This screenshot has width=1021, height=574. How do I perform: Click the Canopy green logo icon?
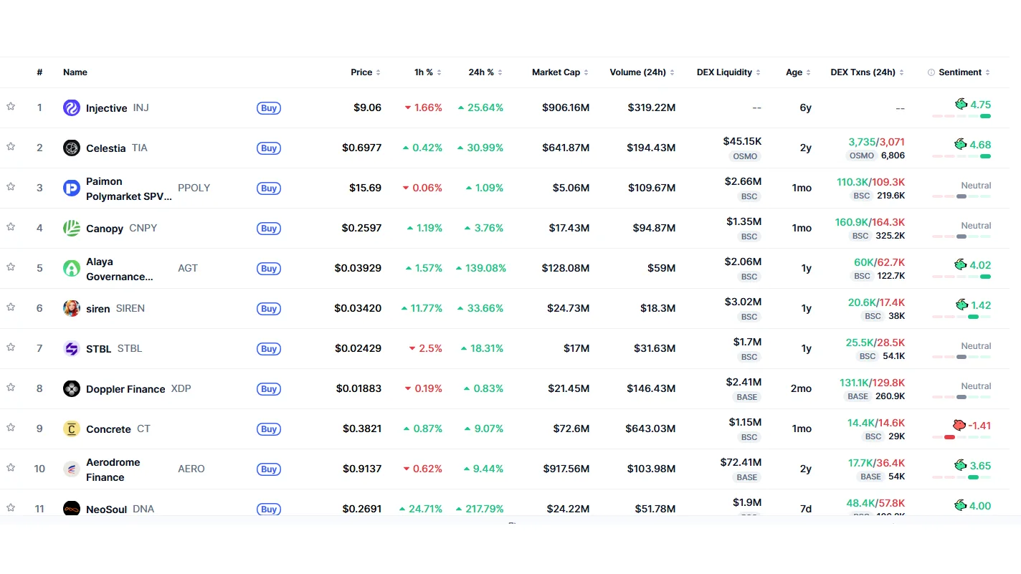pos(71,229)
